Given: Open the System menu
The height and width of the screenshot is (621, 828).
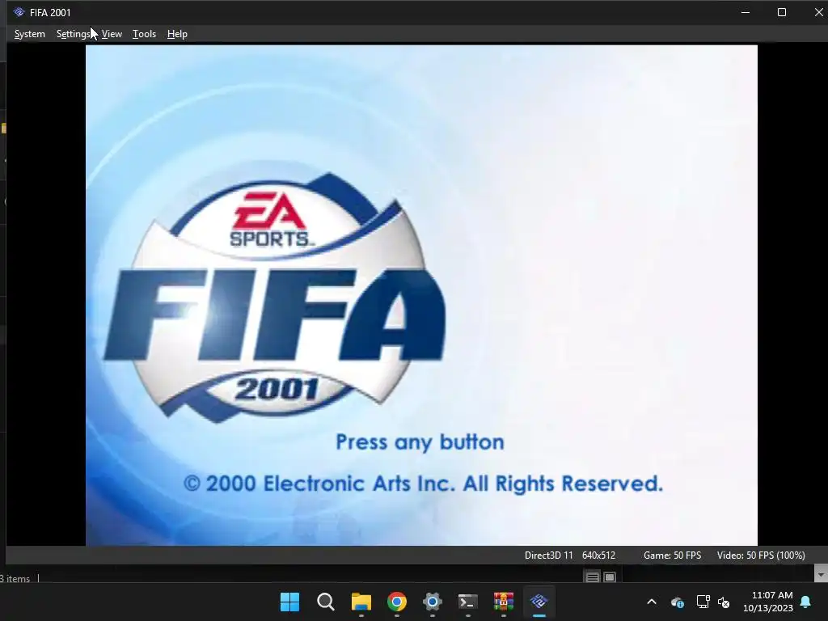Looking at the screenshot, I should click(30, 34).
